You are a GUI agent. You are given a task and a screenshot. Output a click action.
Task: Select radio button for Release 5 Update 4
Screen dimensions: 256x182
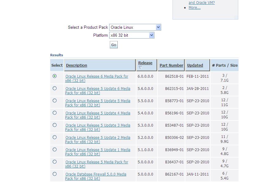pos(54,113)
